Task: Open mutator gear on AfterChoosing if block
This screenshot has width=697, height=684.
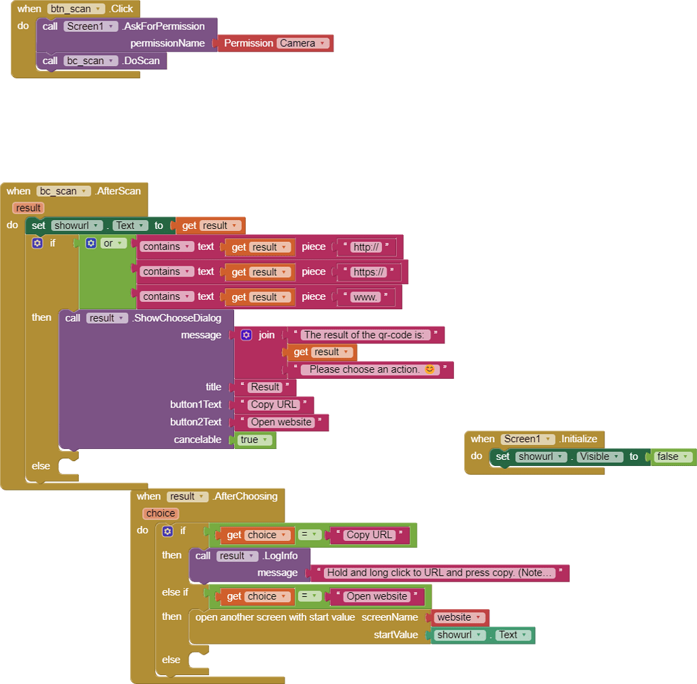Action: (167, 531)
